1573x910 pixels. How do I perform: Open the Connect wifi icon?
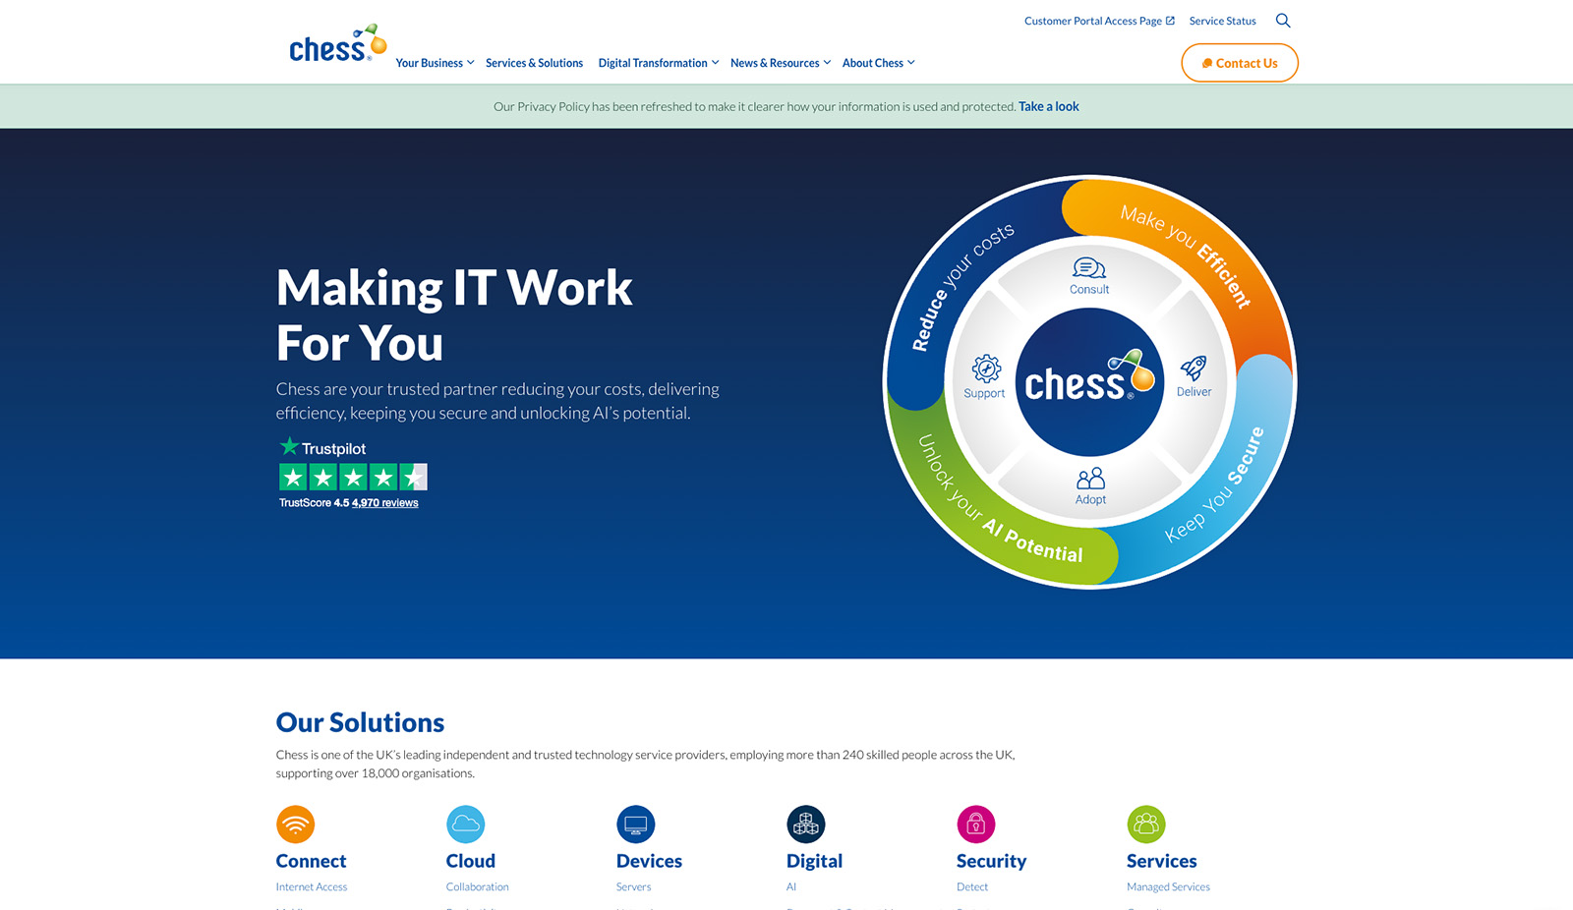(295, 825)
